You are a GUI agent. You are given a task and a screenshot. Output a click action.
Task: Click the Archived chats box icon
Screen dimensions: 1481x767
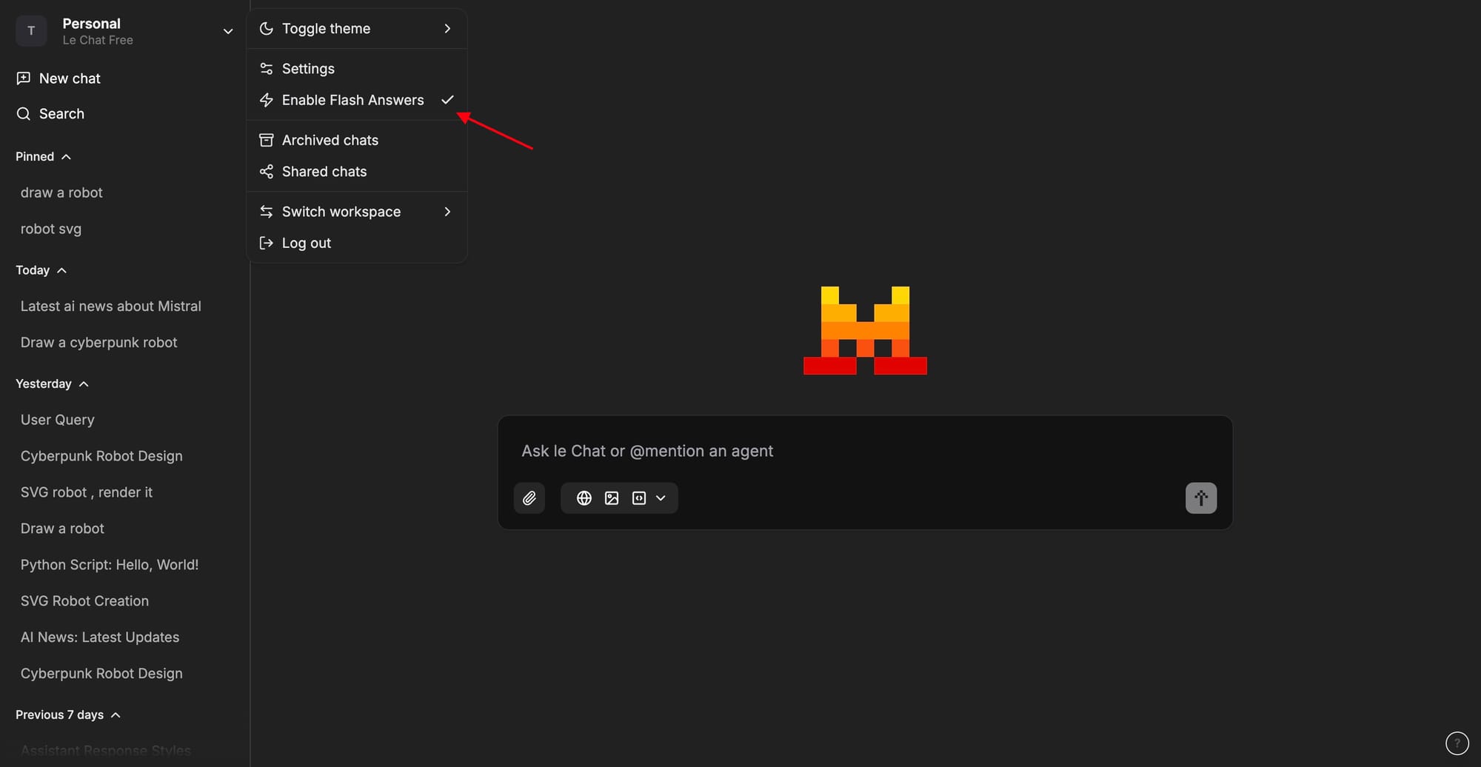pyautogui.click(x=267, y=140)
